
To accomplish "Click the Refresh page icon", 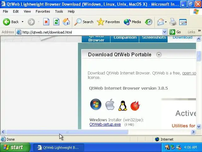I will tap(56, 22).
